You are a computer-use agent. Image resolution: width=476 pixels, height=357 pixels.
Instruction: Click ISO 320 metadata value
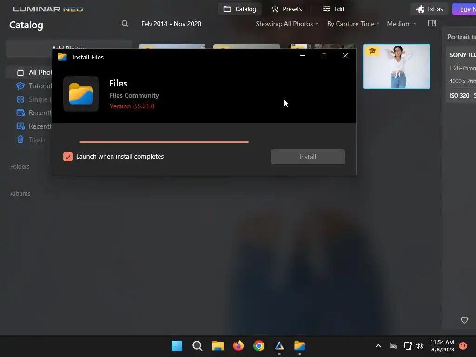(459, 95)
